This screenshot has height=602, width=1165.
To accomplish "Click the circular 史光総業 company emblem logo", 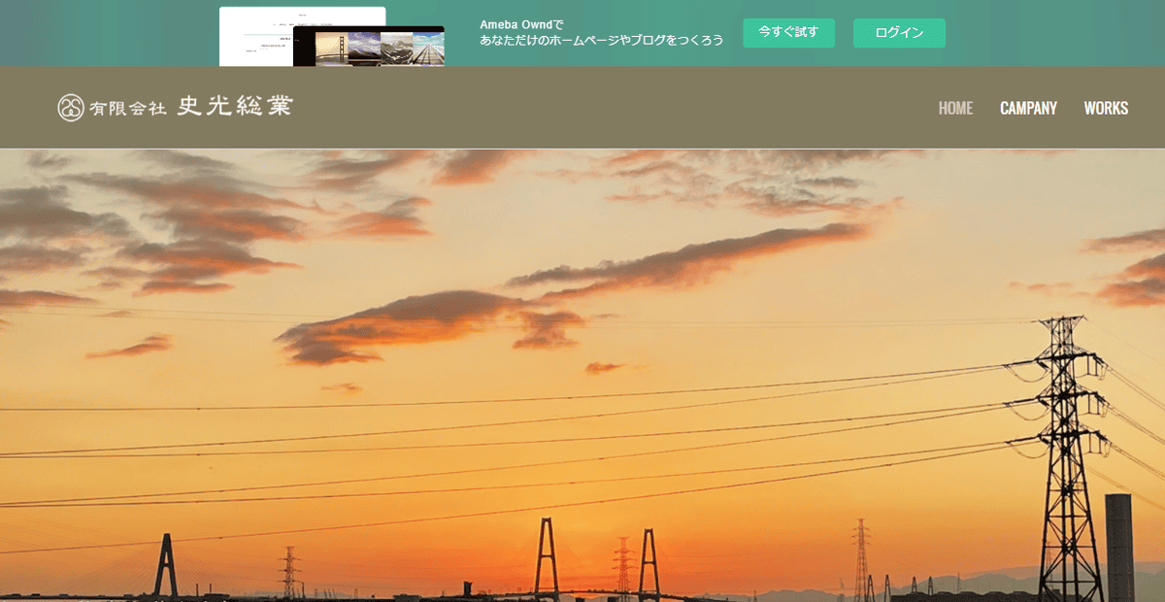I will point(70,107).
